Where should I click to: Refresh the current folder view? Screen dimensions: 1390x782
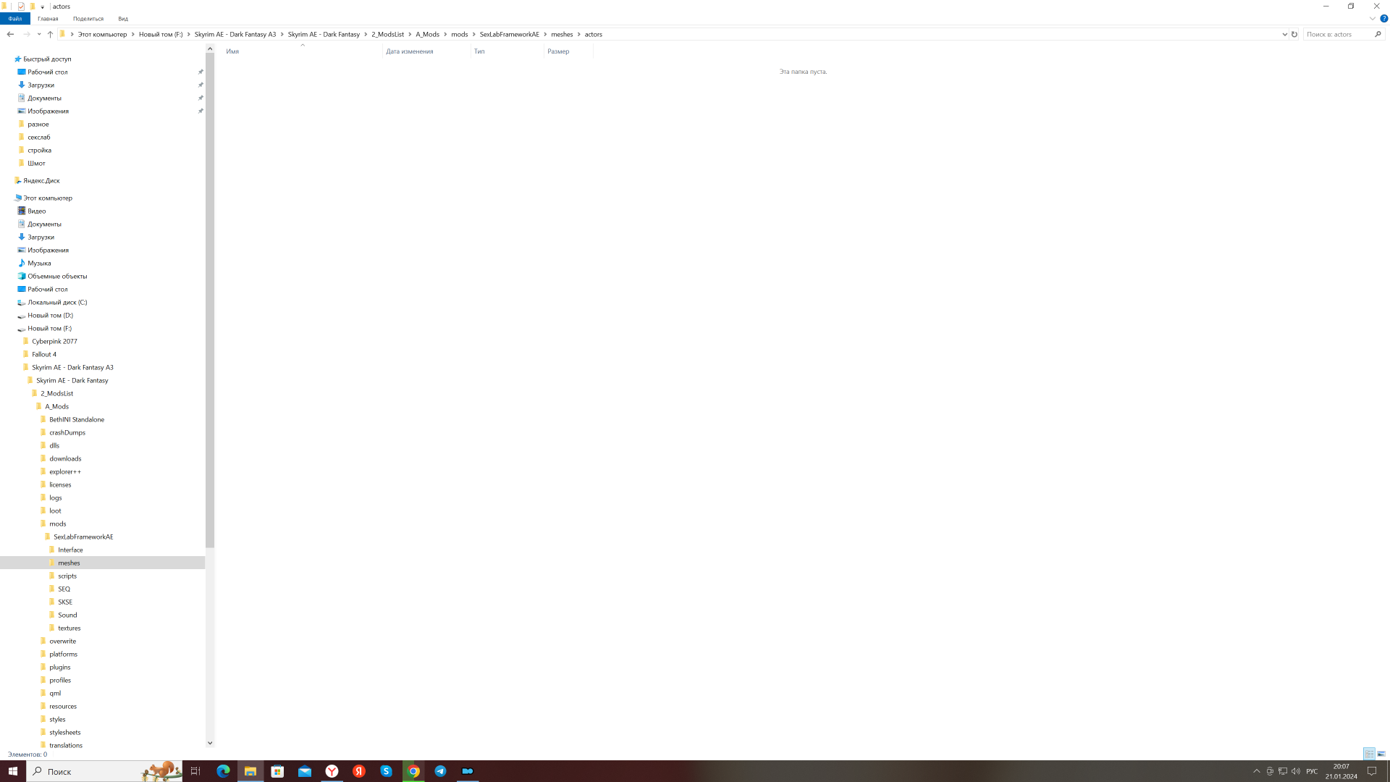pos(1294,34)
